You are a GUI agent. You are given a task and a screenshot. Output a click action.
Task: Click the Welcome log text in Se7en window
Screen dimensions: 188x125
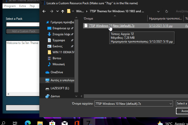coord(23,43)
